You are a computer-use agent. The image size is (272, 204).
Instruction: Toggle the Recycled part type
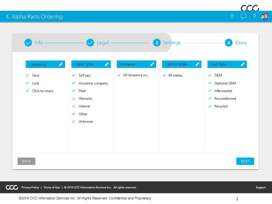218,106
